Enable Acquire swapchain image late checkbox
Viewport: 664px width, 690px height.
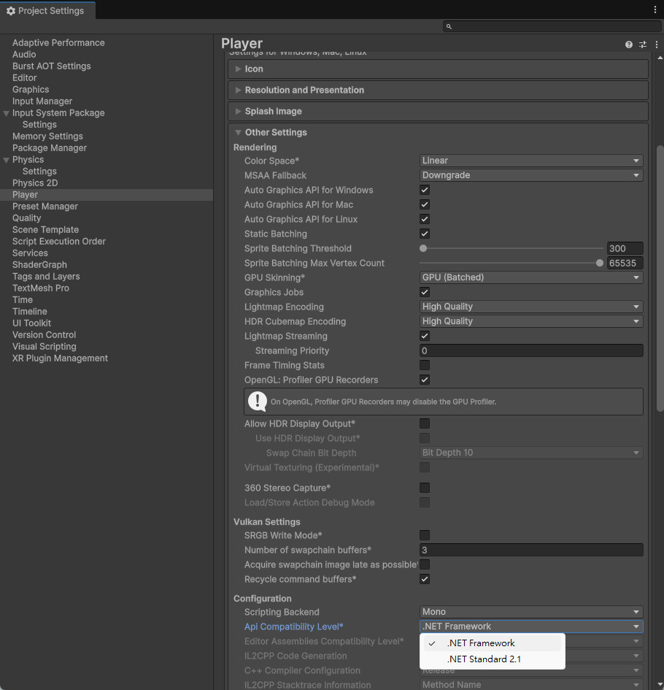[425, 564]
